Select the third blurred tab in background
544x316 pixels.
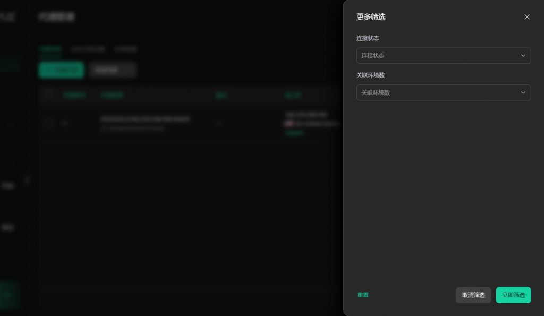point(126,49)
